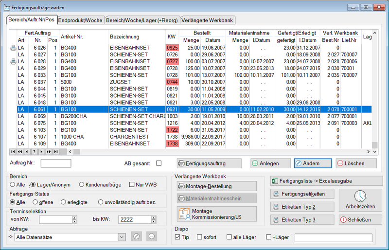Screen dimensions: 389x250
Task: Enable the AB gesamt checkbox
Action: coord(159,163)
